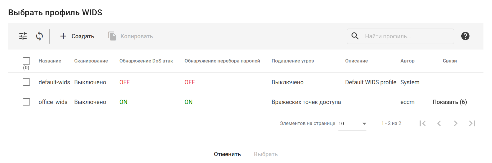Open the items per page dropdown
This screenshot has height=163, width=492.
(352, 124)
